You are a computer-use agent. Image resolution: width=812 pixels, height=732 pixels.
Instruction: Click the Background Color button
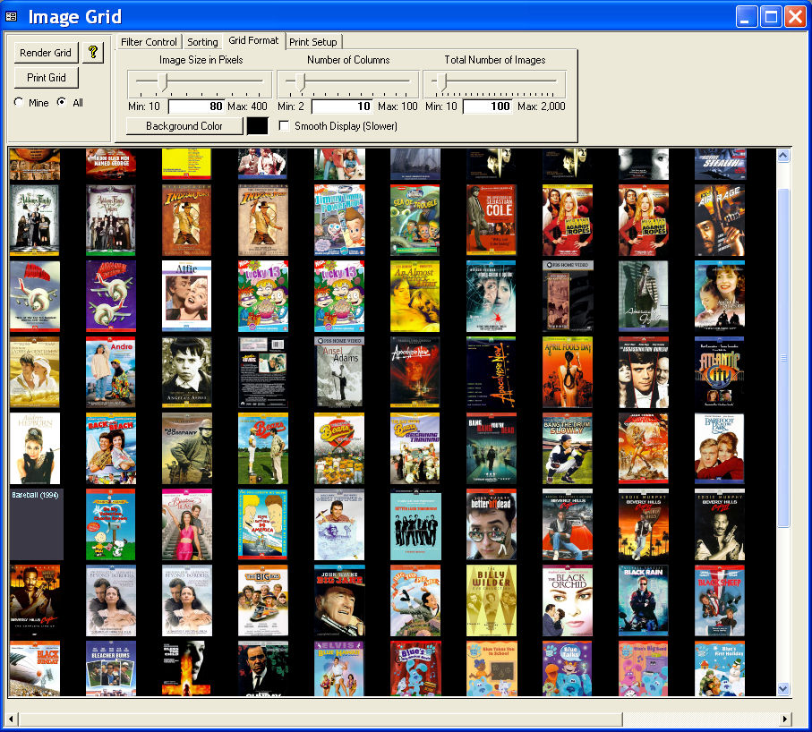click(x=184, y=126)
